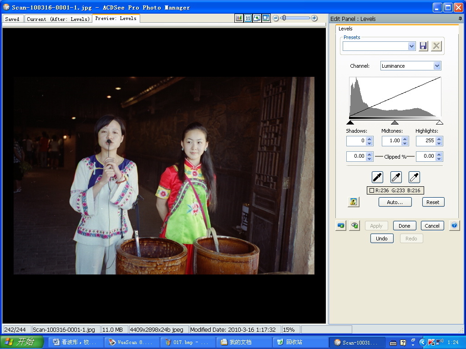Open the blue help question icon
Image resolution: width=466 pixels, height=349 pixels.
[454, 225]
